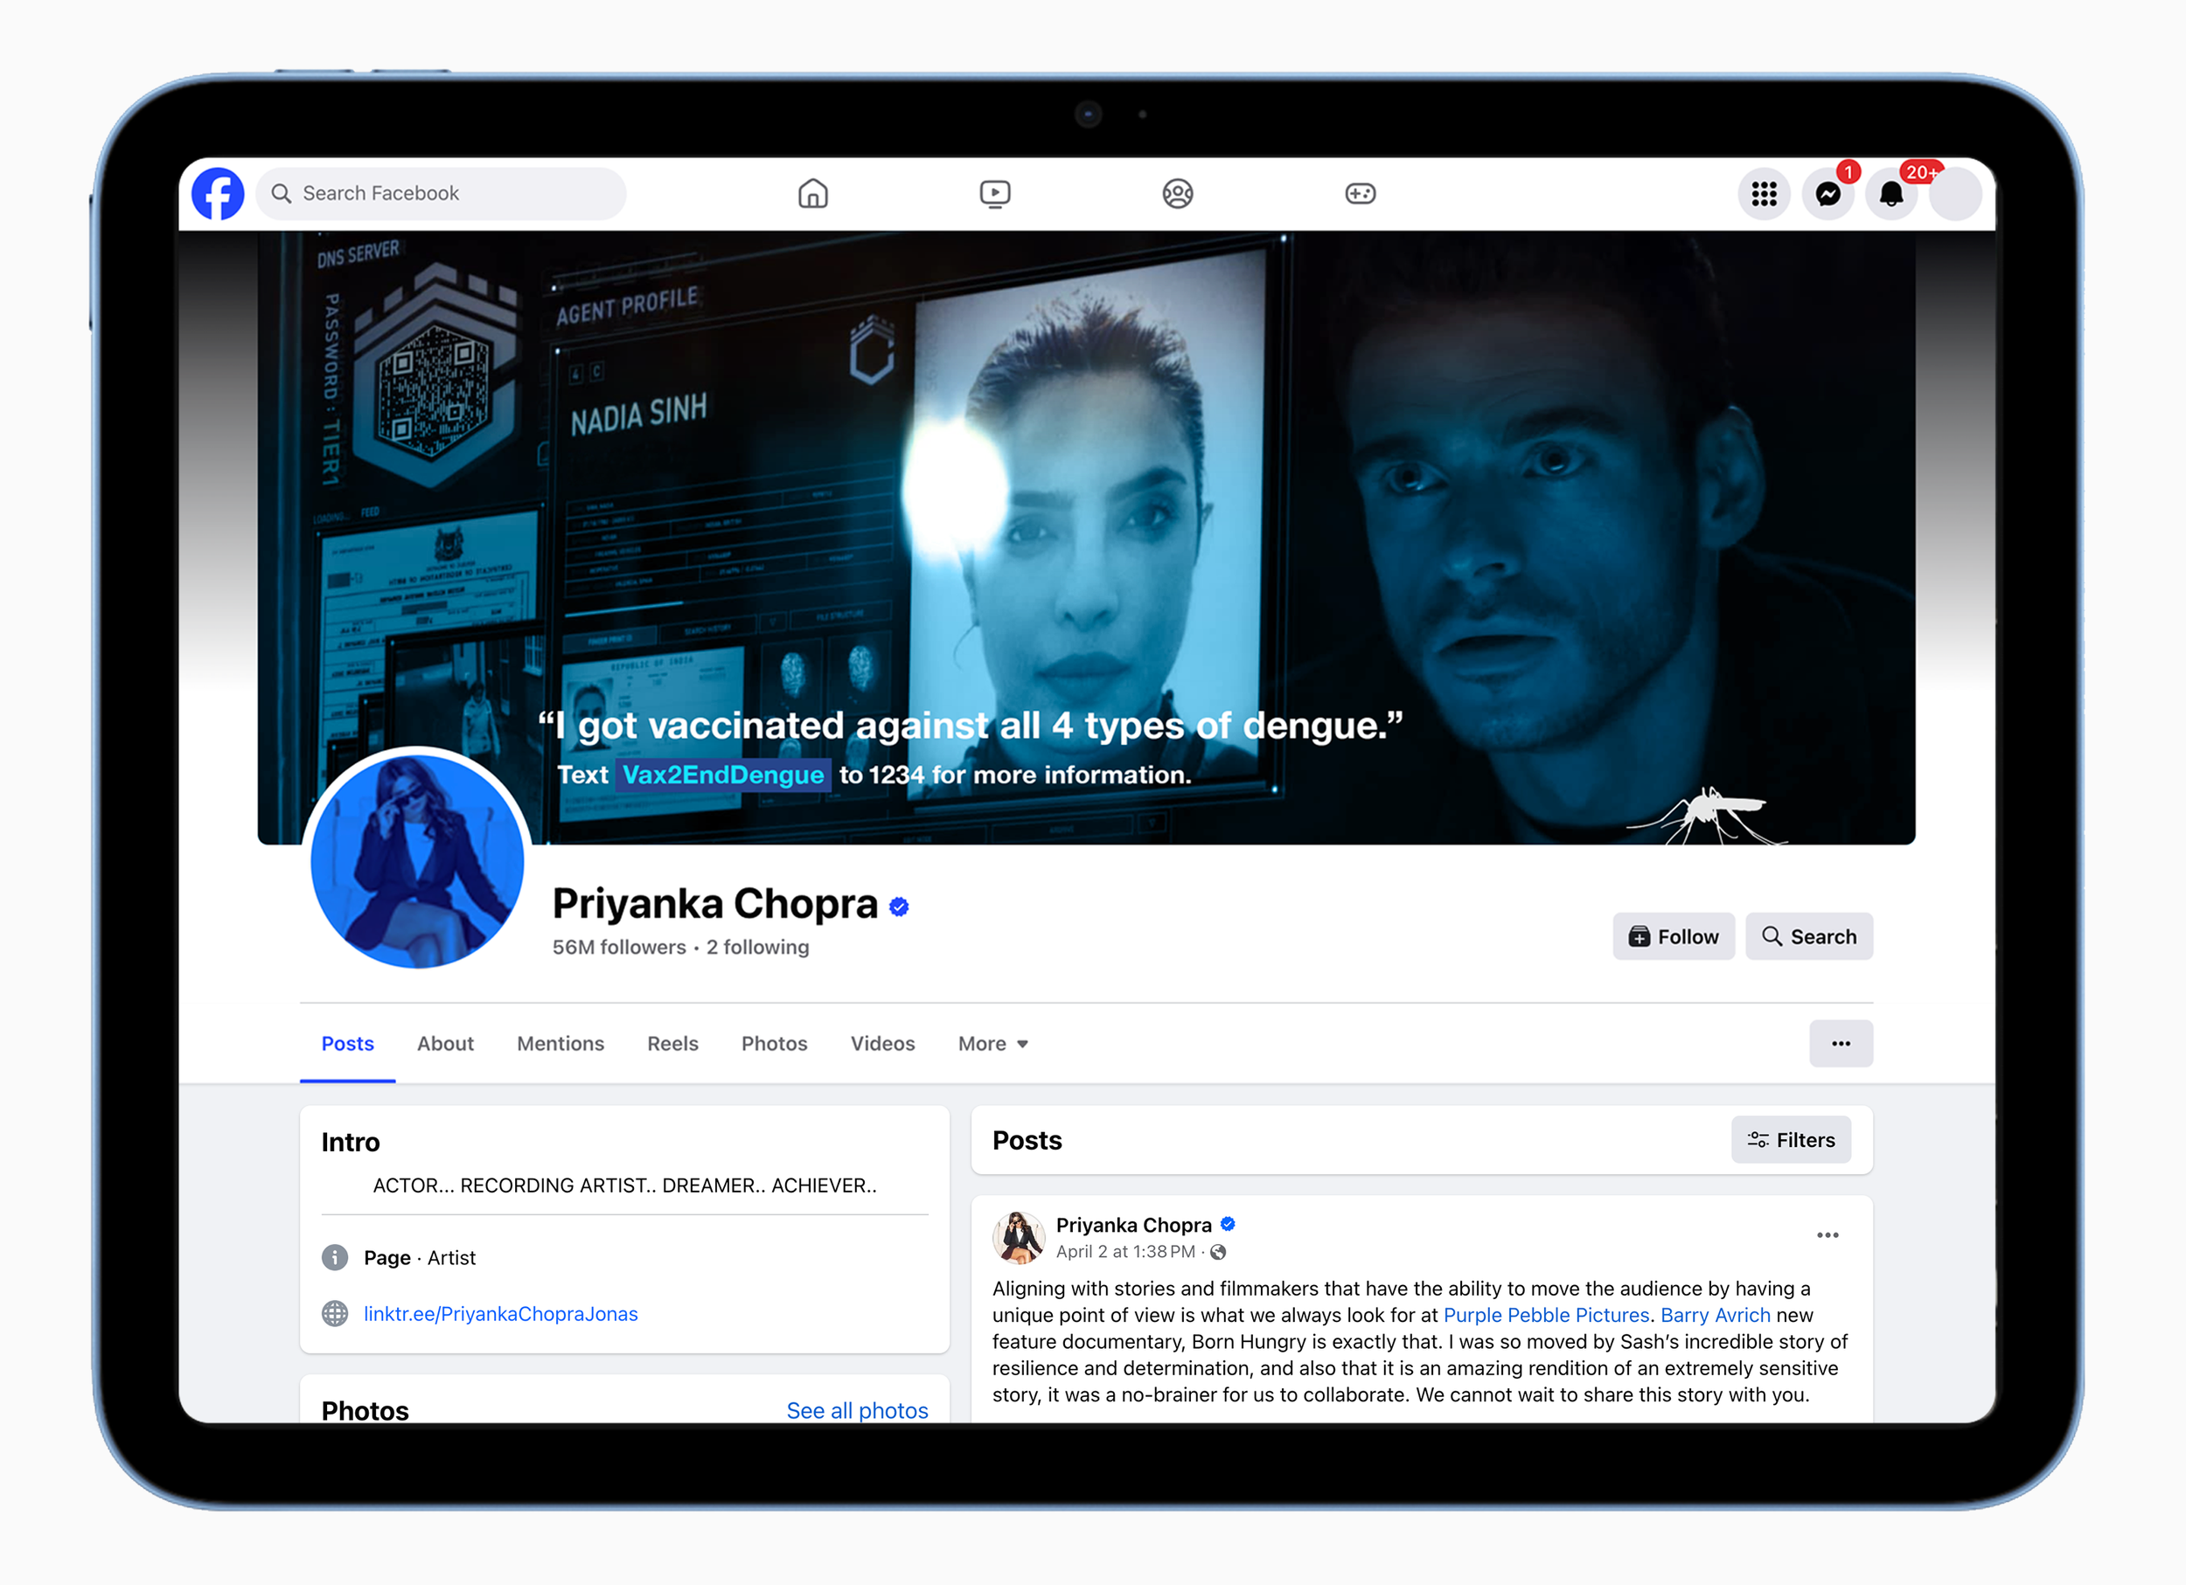This screenshot has width=2186, height=1585.
Task: Switch to the Photos tab
Action: click(774, 1044)
